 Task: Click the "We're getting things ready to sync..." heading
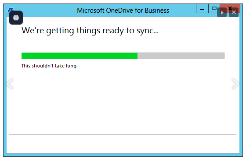coord(90,31)
